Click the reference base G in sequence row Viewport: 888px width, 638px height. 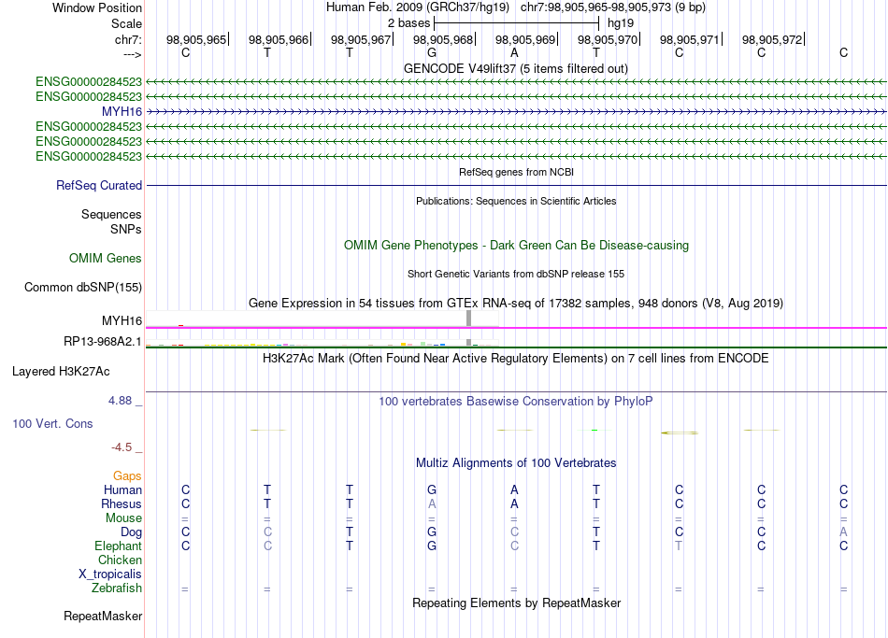point(432,52)
